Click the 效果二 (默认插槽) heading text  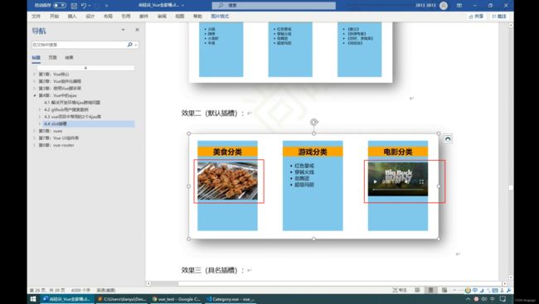[212, 113]
